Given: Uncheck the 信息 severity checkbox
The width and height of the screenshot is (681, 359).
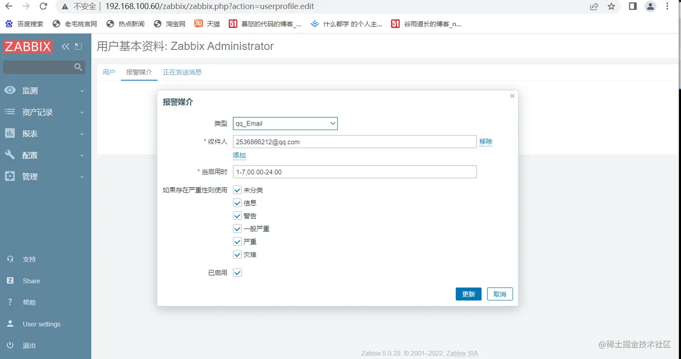Looking at the screenshot, I should pos(237,203).
